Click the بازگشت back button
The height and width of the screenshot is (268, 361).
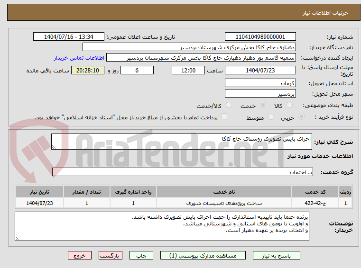(x=110, y=255)
